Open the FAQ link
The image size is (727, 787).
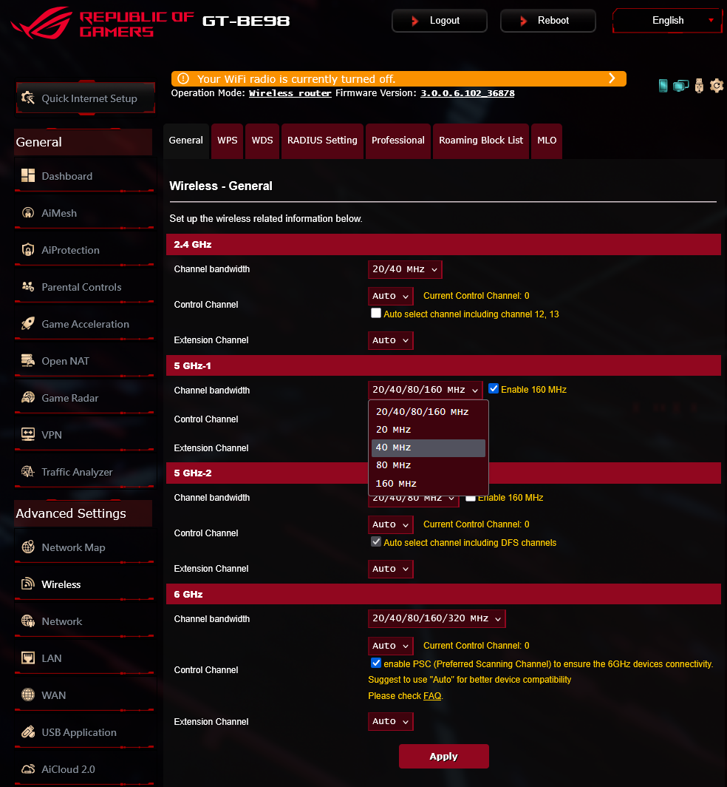pos(432,696)
